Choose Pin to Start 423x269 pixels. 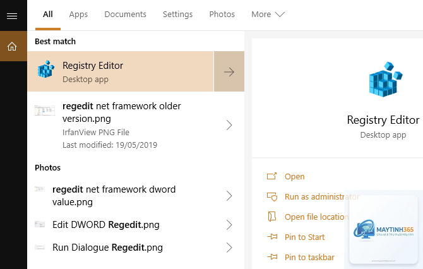(304, 237)
